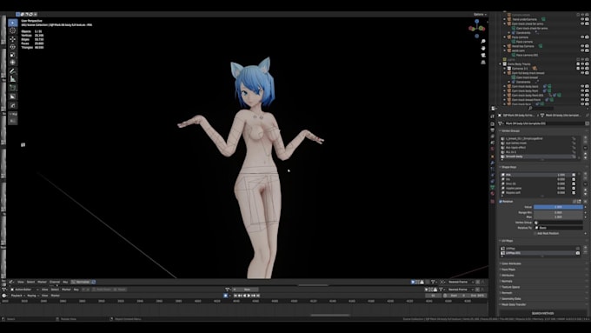This screenshot has width=591, height=333.
Task: Set UVMap.001 active for render camera icon
Action: click(x=578, y=253)
